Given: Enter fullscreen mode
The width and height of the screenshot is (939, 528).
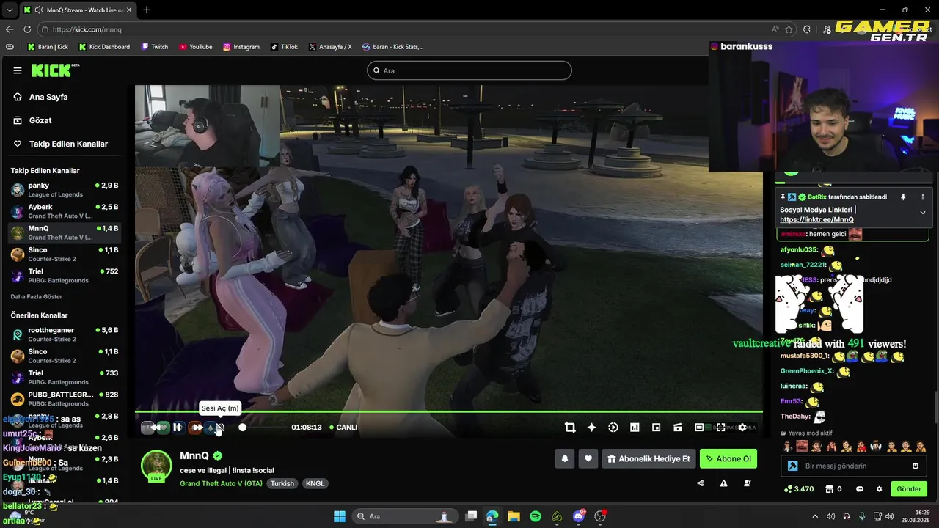Looking at the screenshot, I should click(x=720, y=428).
